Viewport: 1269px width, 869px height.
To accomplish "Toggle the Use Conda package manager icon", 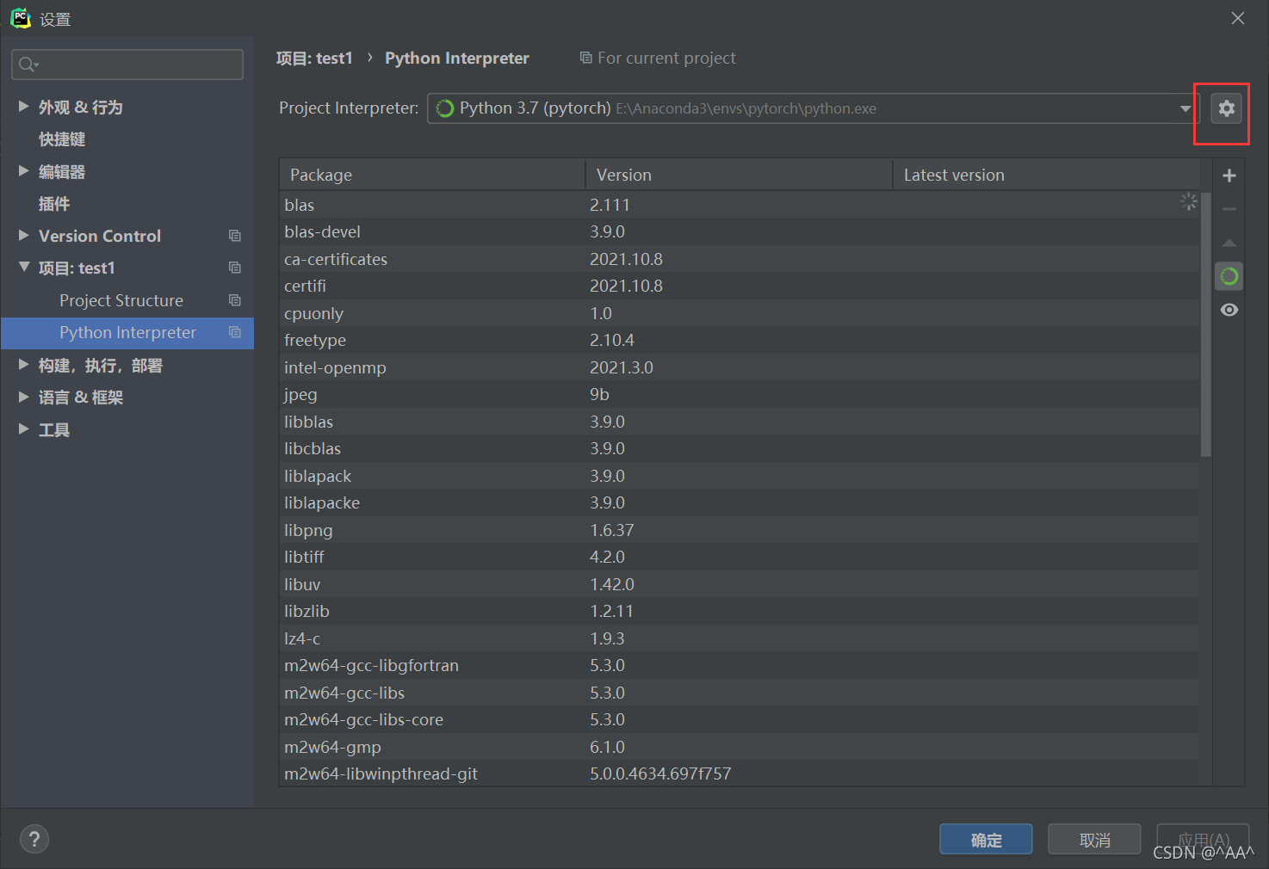I will pos(1229,276).
